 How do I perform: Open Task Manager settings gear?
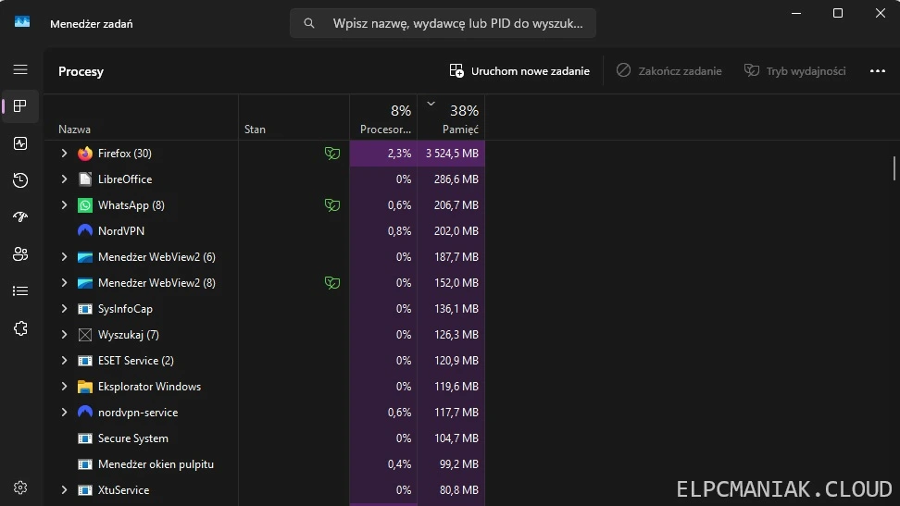pos(20,487)
